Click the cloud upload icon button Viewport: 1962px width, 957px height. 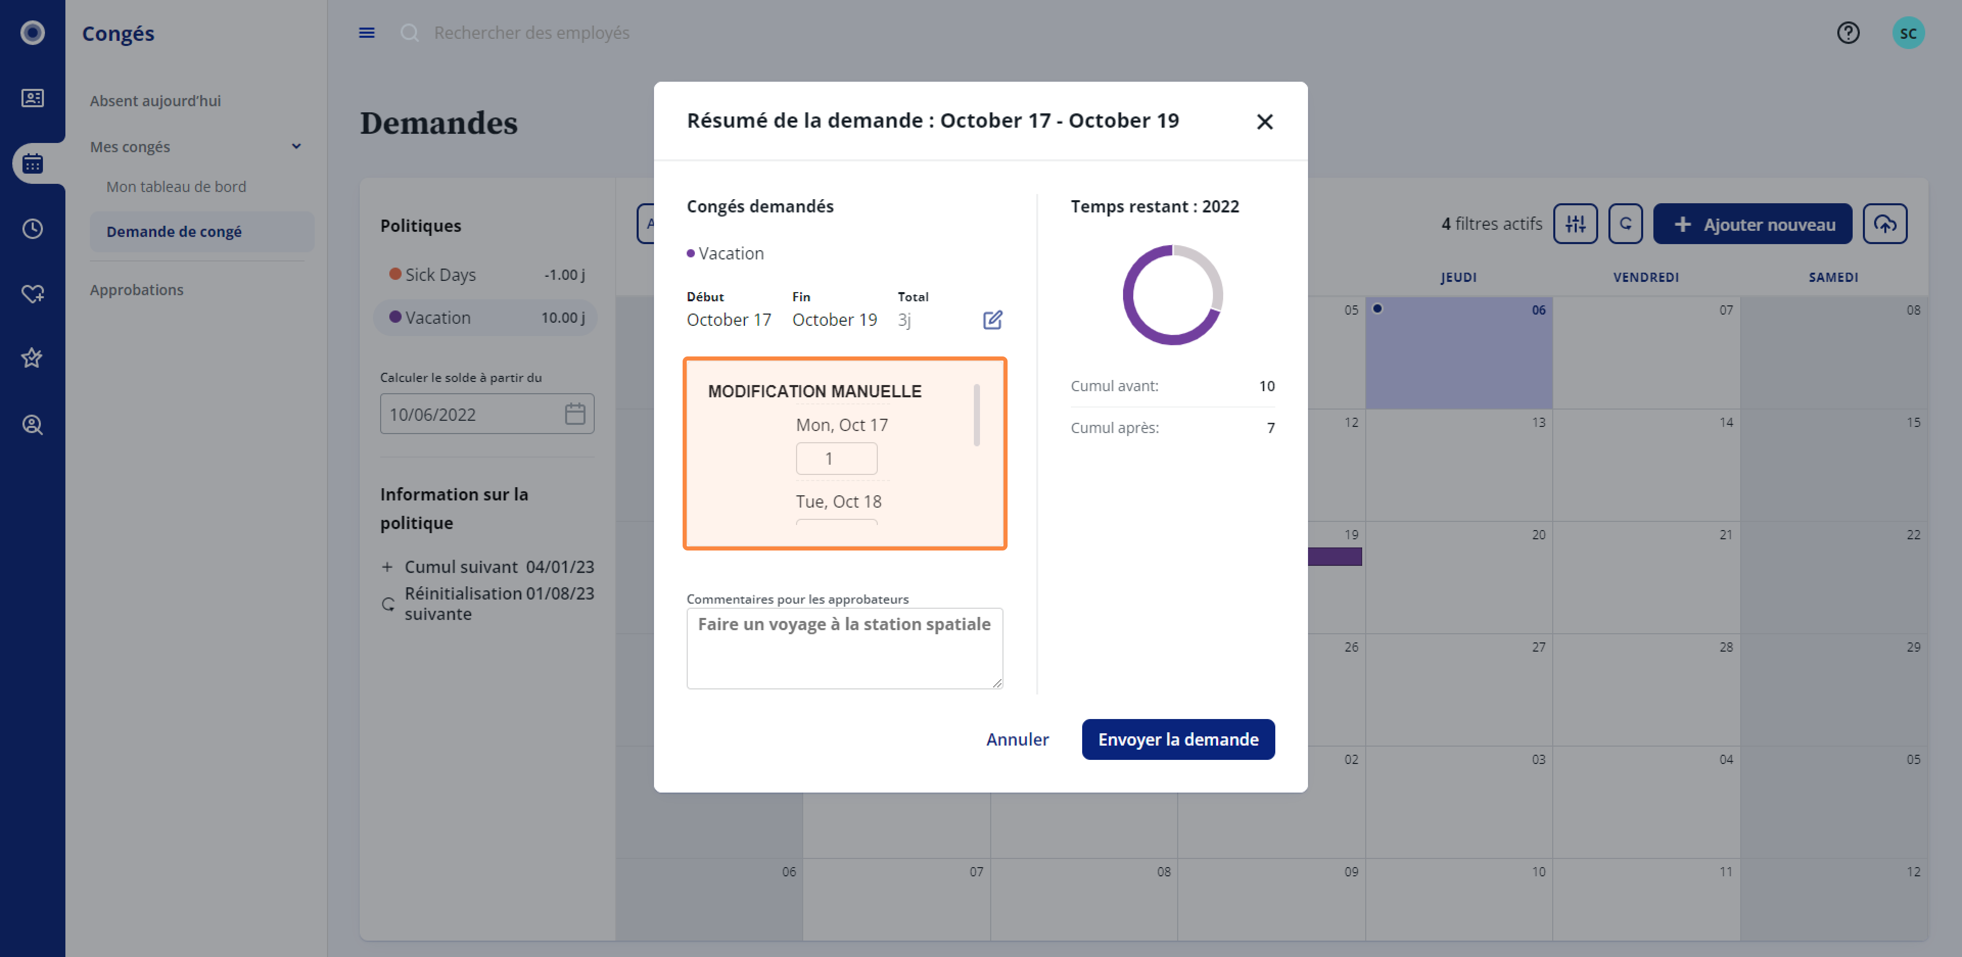[1885, 224]
